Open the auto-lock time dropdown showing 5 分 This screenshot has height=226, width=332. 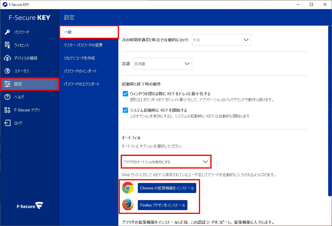221,40
